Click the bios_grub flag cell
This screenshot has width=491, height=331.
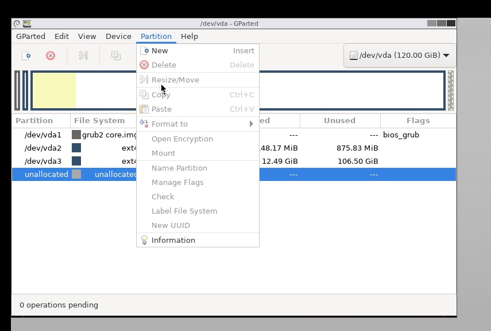click(x=401, y=135)
